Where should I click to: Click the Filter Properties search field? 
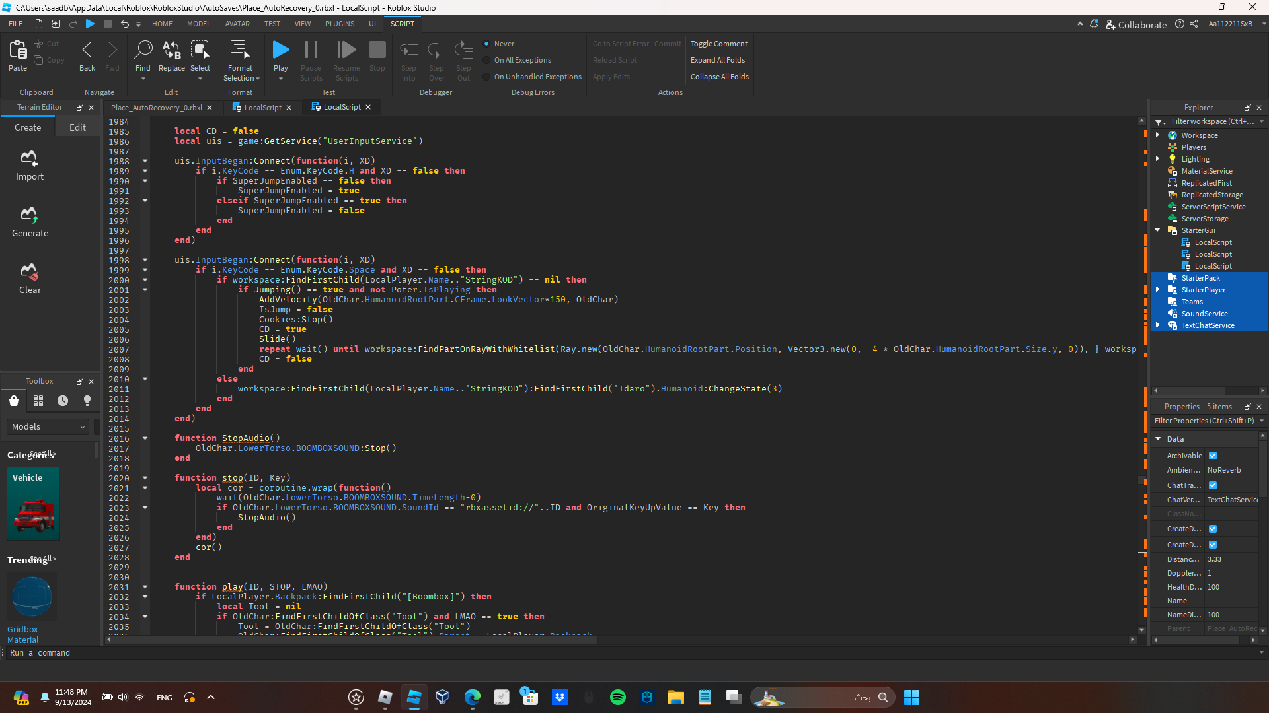[x=1204, y=421]
